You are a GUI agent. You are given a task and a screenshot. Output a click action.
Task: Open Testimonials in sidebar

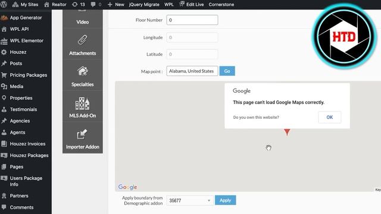tap(26, 109)
